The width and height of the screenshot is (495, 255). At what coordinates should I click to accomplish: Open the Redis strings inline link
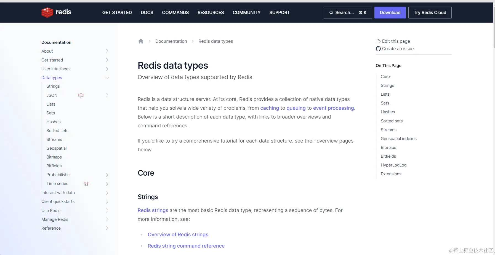point(153,210)
